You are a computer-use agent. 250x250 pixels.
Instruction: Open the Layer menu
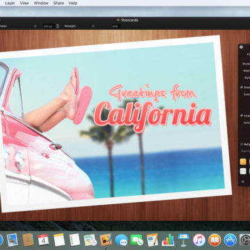pyautogui.click(x=10, y=3)
